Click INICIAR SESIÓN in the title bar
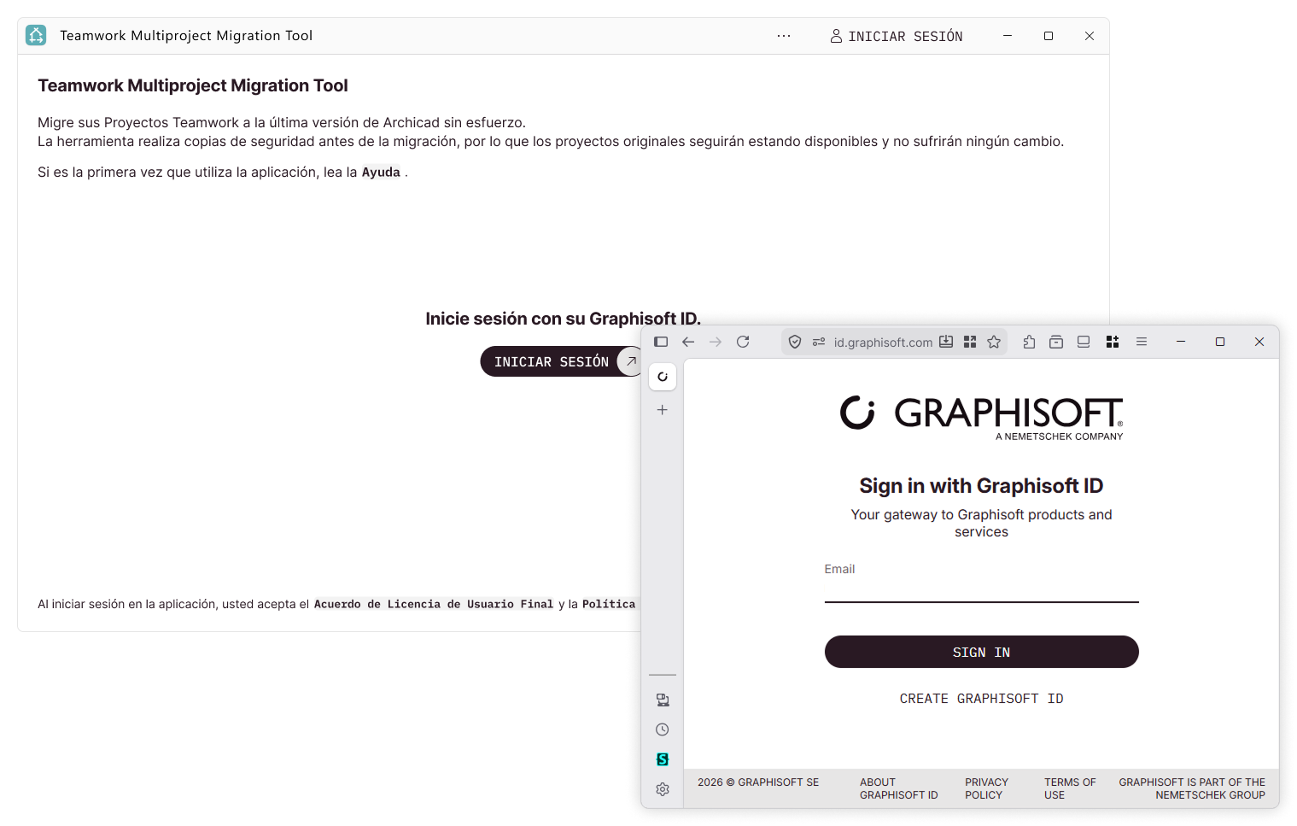1297x826 pixels. click(897, 36)
